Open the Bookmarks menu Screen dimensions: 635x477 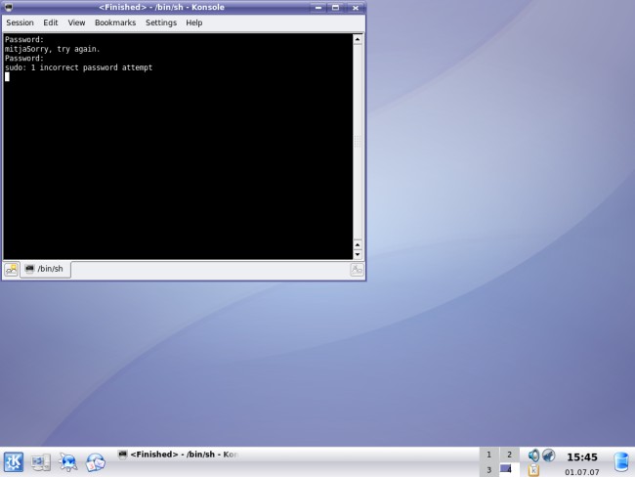pyautogui.click(x=115, y=22)
